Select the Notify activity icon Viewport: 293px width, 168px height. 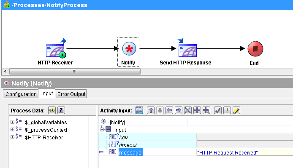[x=129, y=49]
